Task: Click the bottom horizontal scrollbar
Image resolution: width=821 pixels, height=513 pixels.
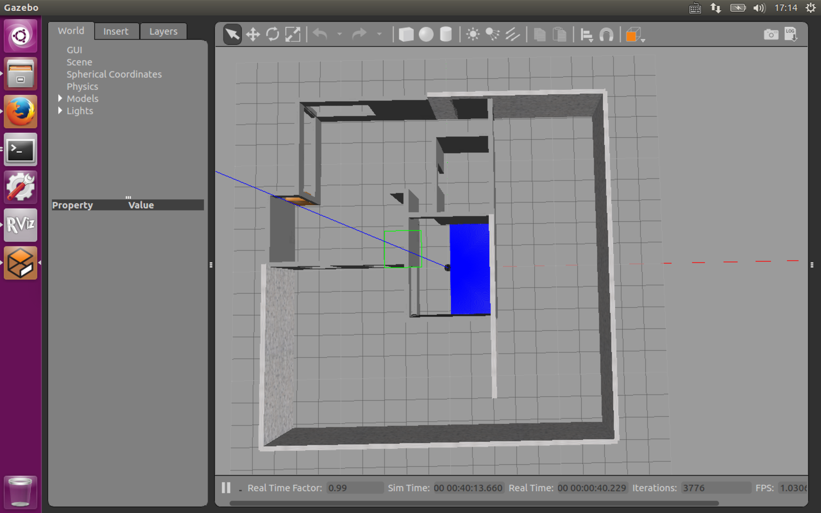Action: (474, 503)
